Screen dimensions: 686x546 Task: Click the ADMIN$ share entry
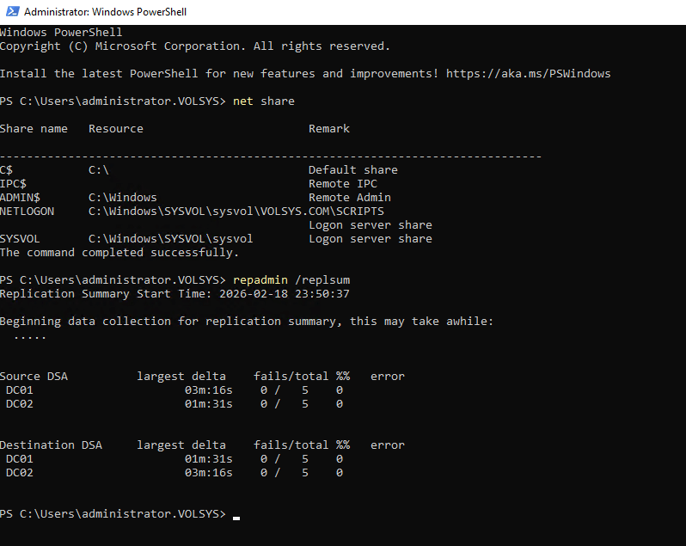(x=20, y=198)
